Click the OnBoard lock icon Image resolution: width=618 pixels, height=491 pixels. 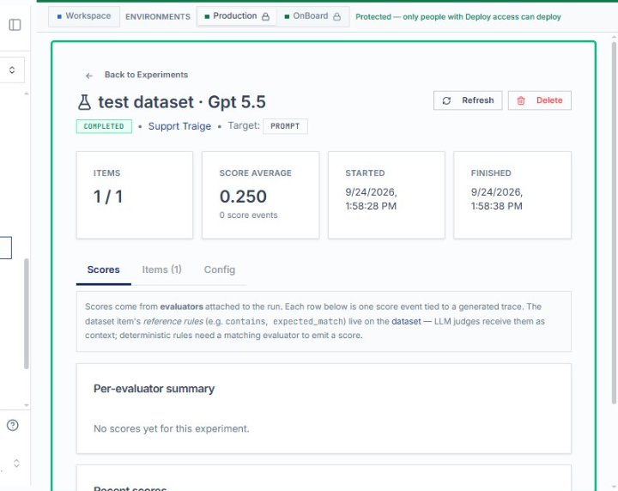click(336, 16)
